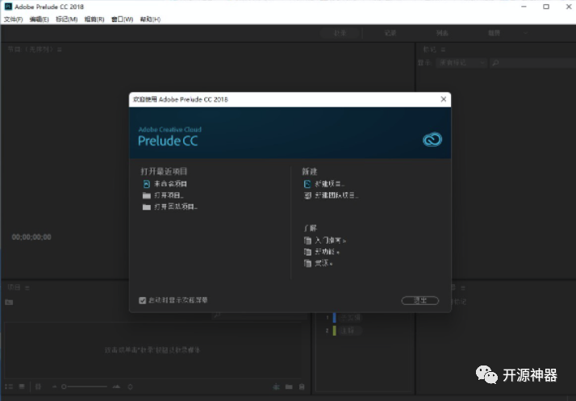Click the new team project icon
576x401 pixels.
[307, 195]
